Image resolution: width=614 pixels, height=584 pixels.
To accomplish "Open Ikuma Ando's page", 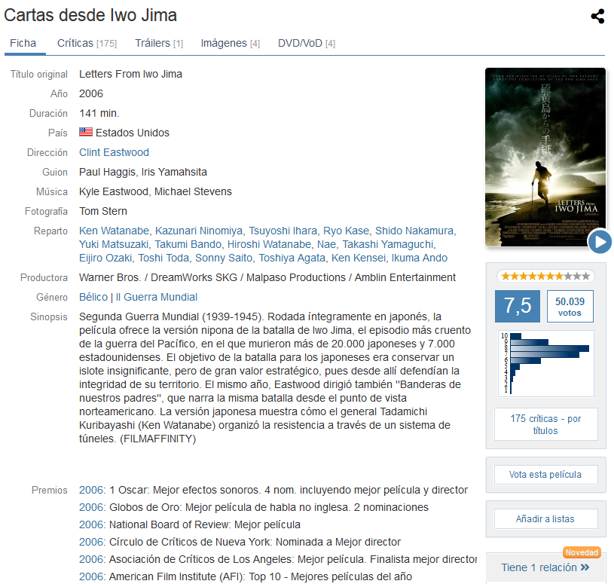I will coord(420,258).
